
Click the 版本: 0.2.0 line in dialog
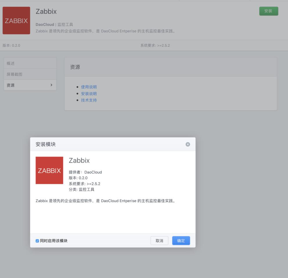point(78,178)
